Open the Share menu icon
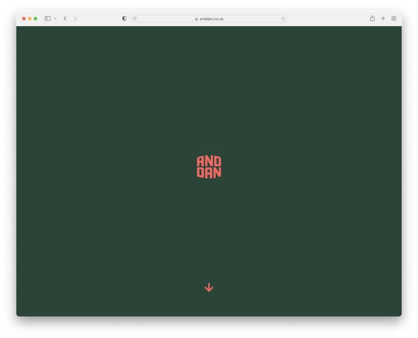 coord(372,18)
